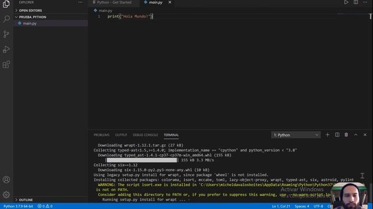Click errors and warnings count in status bar
This screenshot has height=209, width=373.
coord(45,206)
